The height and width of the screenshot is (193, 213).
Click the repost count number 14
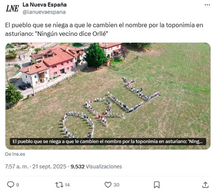pyautogui.click(x=67, y=185)
